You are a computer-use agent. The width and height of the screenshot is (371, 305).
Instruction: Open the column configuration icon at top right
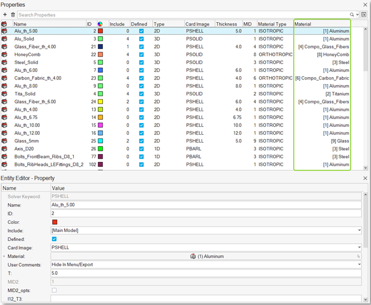point(364,14)
